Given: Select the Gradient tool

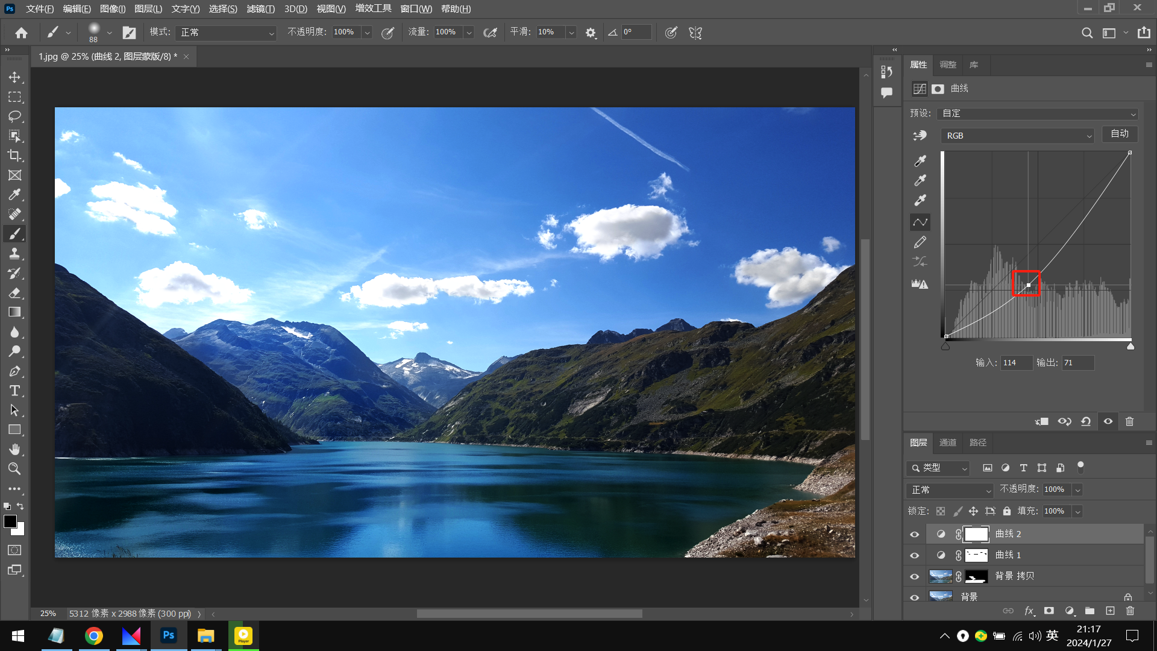Looking at the screenshot, I should 14,312.
